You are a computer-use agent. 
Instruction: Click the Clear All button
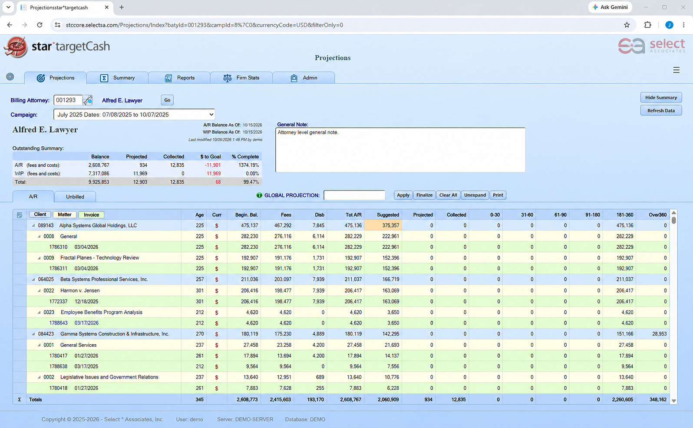pyautogui.click(x=448, y=195)
